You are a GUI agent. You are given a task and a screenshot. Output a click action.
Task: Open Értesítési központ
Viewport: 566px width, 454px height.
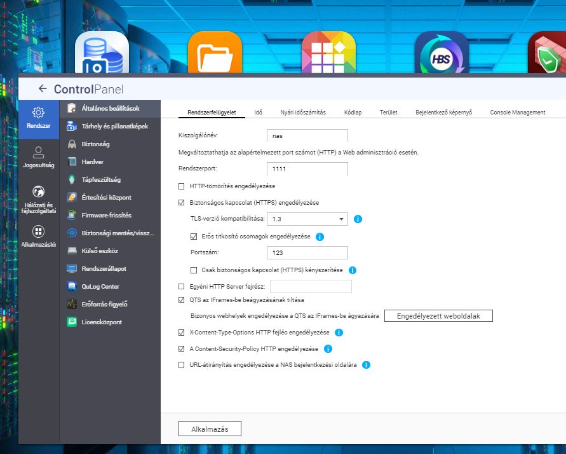[110, 197]
